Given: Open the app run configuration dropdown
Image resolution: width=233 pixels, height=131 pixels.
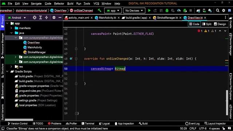Looking at the screenshot, I should tap(113, 11).
